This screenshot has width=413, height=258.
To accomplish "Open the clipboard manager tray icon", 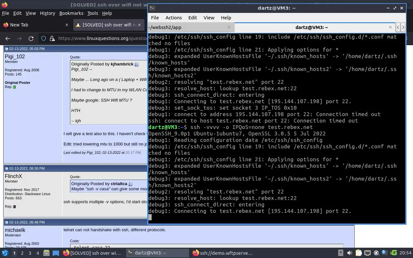I will point(358,253).
